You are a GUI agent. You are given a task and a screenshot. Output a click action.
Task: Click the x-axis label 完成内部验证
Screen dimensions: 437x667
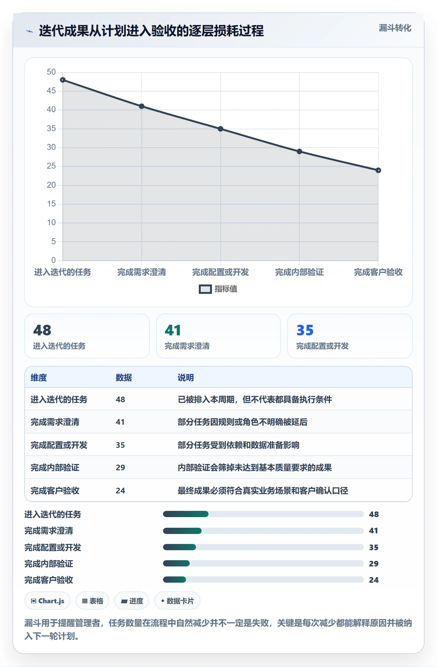299,272
